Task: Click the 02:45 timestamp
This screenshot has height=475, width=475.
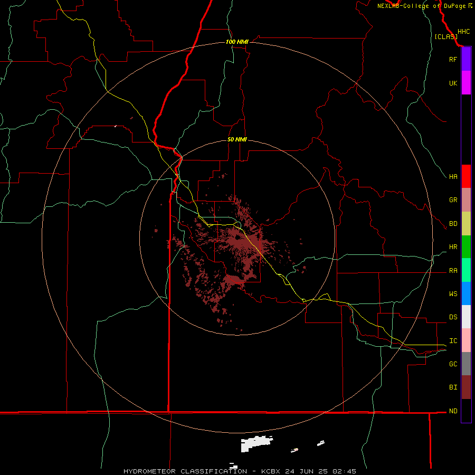Action: click(x=344, y=471)
